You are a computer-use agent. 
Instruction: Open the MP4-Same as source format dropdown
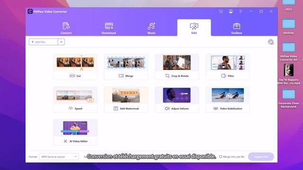59,157
